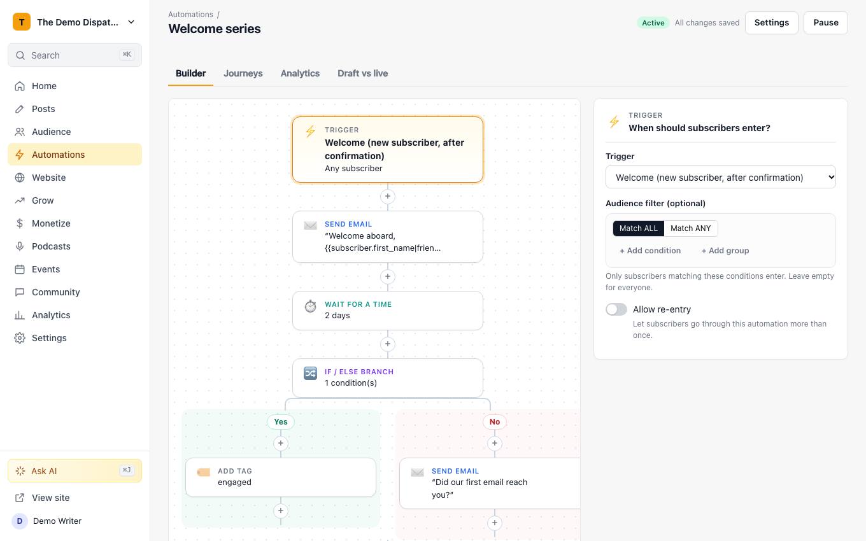Add a step below 'Did our first email' node
Screen dimensions: 866x541
pos(495,523)
